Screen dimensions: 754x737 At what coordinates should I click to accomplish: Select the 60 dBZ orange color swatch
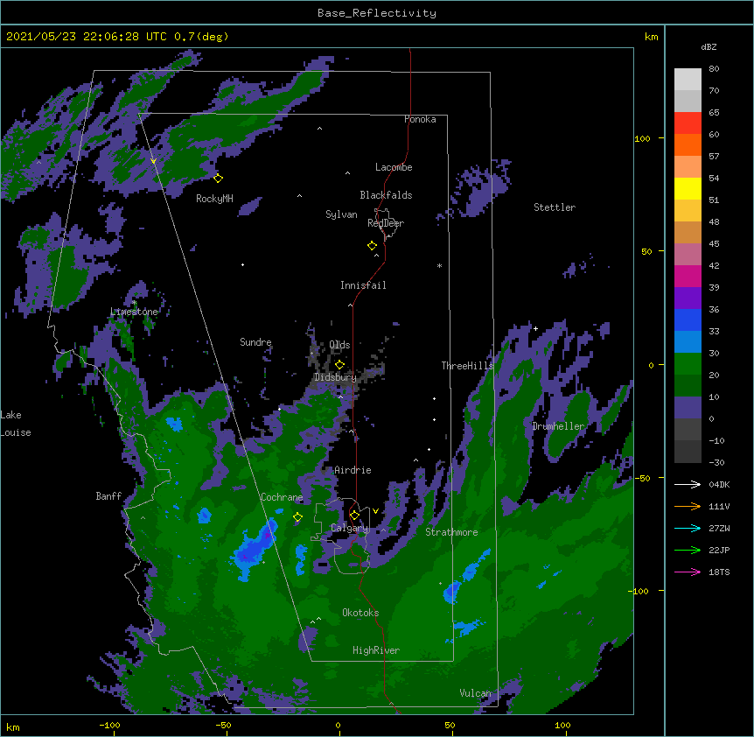pyautogui.click(x=688, y=144)
